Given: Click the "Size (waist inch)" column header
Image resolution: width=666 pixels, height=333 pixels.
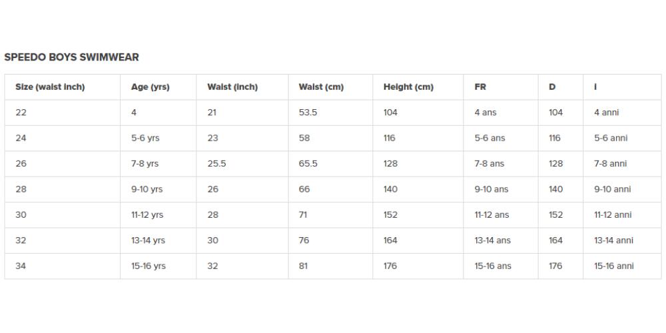Looking at the screenshot, I should tap(50, 87).
